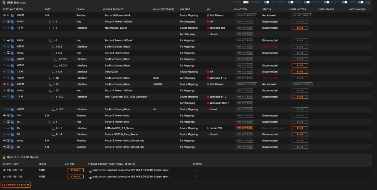Screen dimensions: 377x190
Task: Click the monitor icon on port 2-1.1 row
Action: click(x=8, y=128)
